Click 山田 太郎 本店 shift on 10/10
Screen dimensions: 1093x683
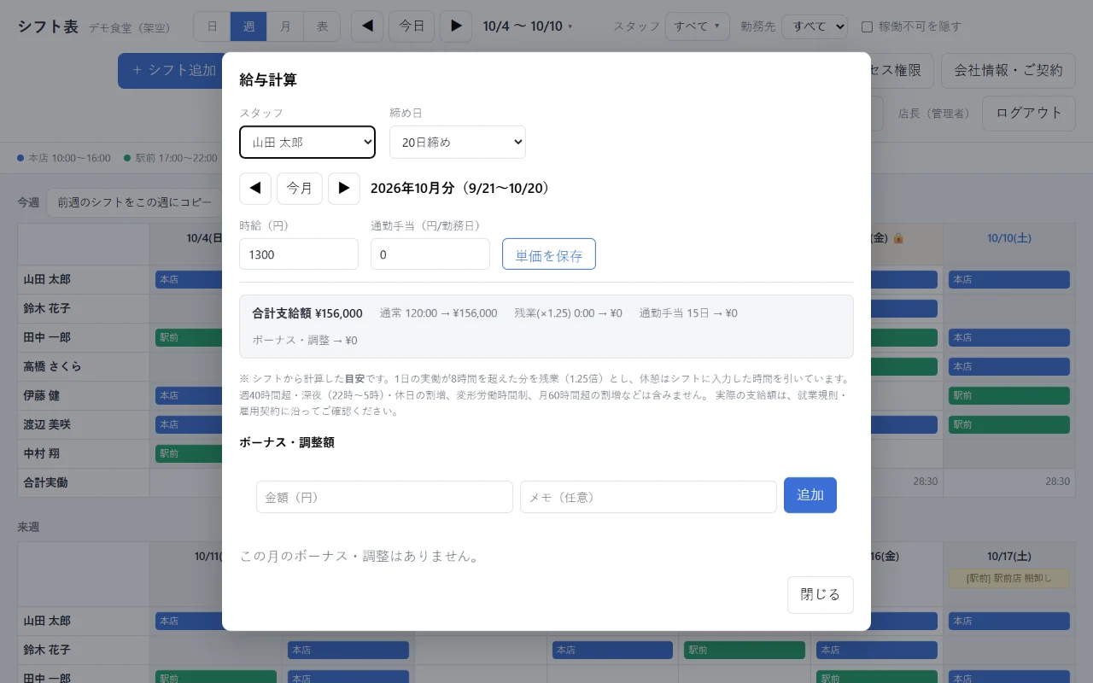[x=1009, y=279]
